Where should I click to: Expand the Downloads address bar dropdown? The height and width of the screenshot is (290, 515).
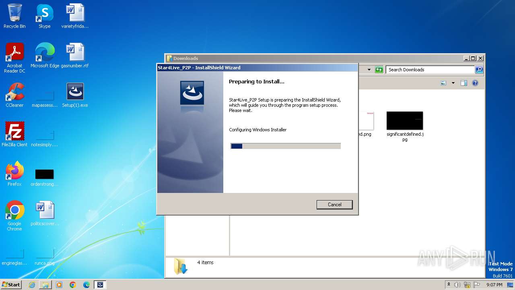click(369, 70)
